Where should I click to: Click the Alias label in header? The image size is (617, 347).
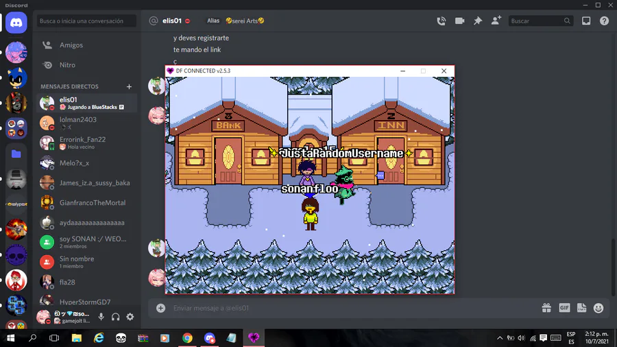click(x=213, y=21)
